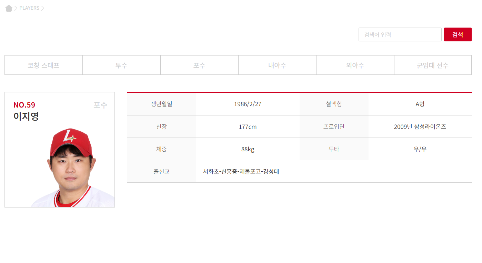
Task: Click the 출신교 school history row
Action: coord(161,171)
